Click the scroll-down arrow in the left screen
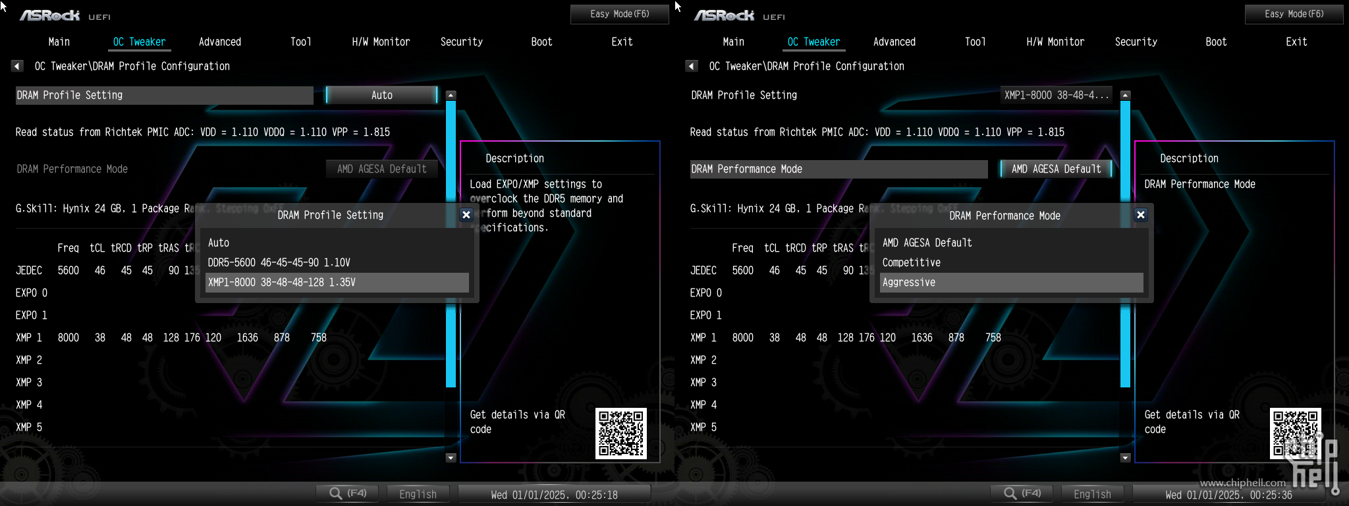1349x506 pixels. pyautogui.click(x=451, y=457)
